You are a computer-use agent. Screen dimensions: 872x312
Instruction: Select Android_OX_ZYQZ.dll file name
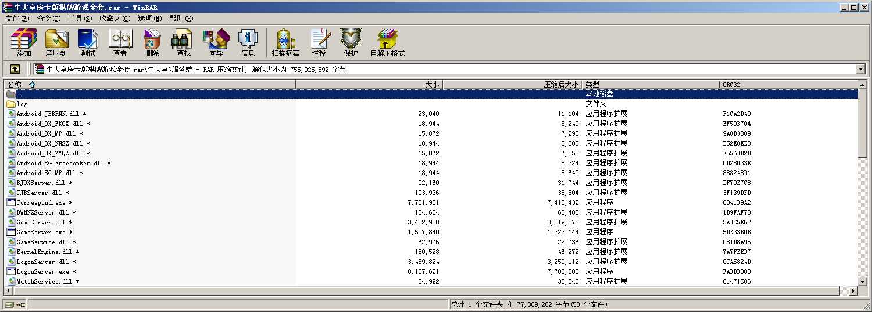53,153
